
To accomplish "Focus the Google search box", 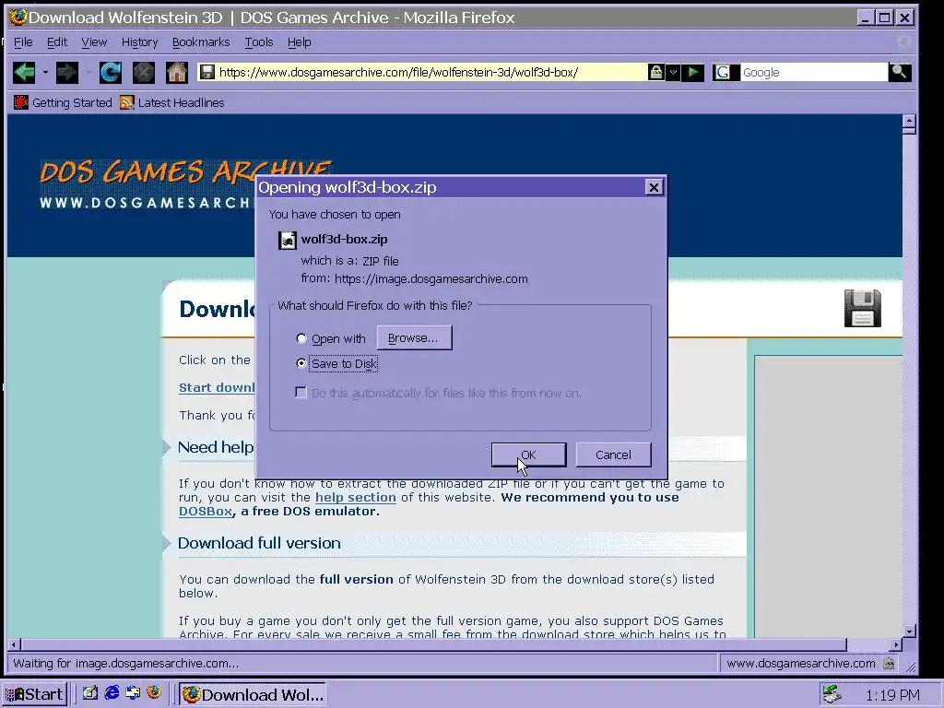I will [x=813, y=72].
